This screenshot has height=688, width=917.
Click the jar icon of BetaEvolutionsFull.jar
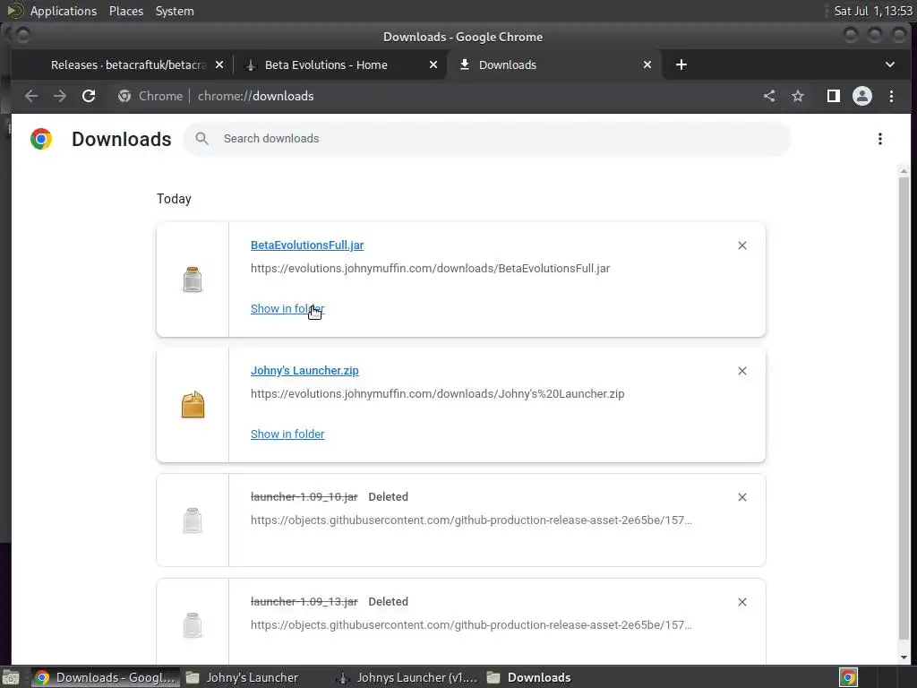coord(193,279)
